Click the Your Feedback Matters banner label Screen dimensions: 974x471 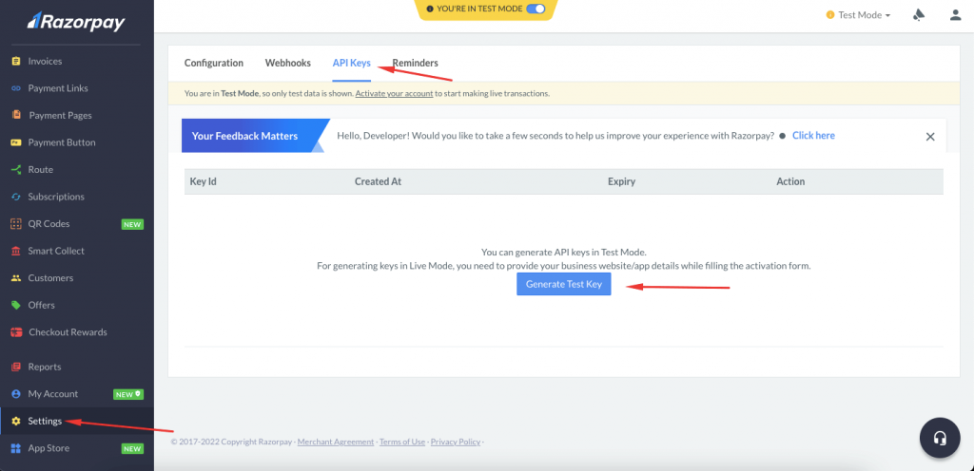[244, 136]
